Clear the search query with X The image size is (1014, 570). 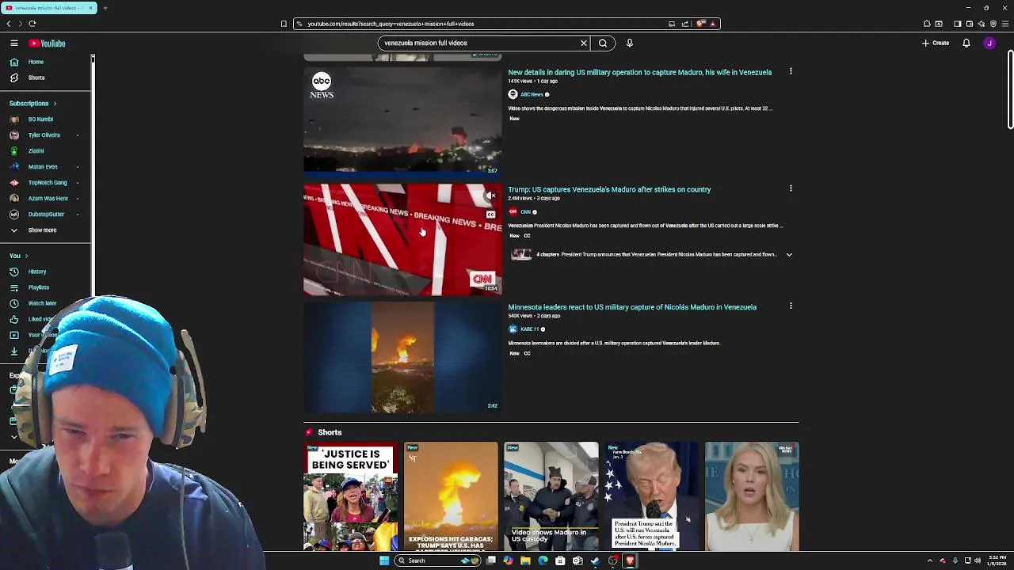[x=584, y=43]
